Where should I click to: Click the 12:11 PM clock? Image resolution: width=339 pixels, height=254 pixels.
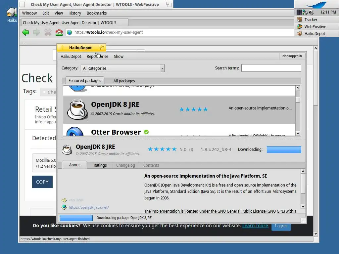coord(328,12)
